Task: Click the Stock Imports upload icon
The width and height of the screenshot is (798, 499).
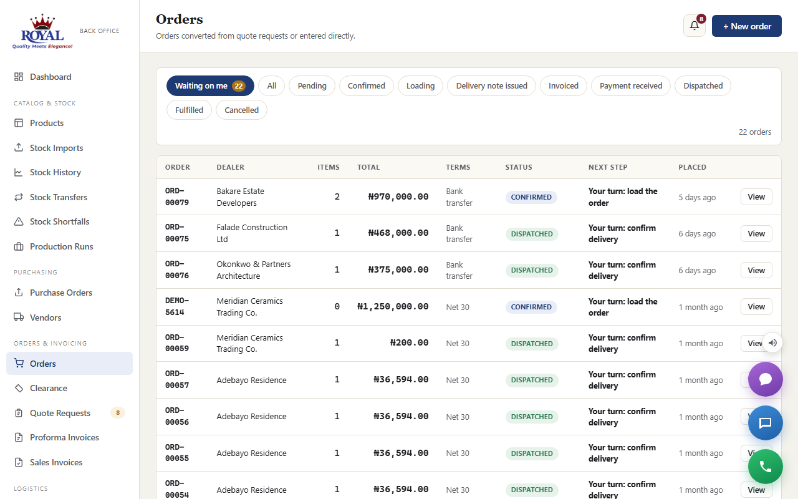Action: (x=19, y=148)
